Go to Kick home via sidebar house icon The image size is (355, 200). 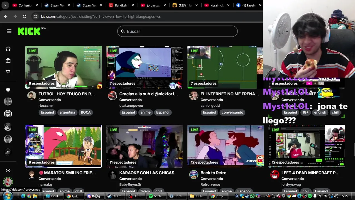(x=8, y=49)
